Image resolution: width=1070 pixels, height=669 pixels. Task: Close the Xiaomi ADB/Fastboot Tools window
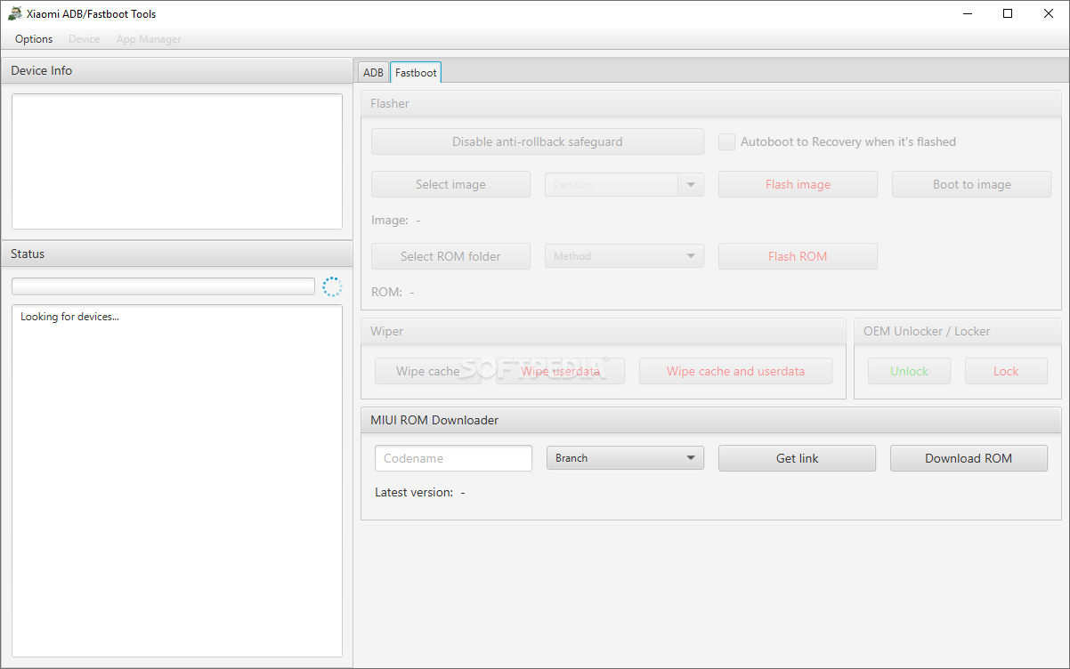(1049, 13)
